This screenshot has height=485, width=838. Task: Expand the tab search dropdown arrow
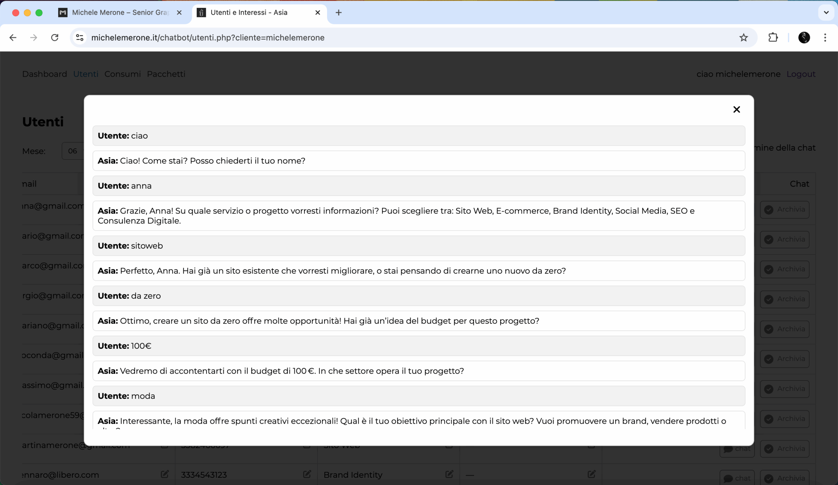pyautogui.click(x=826, y=13)
